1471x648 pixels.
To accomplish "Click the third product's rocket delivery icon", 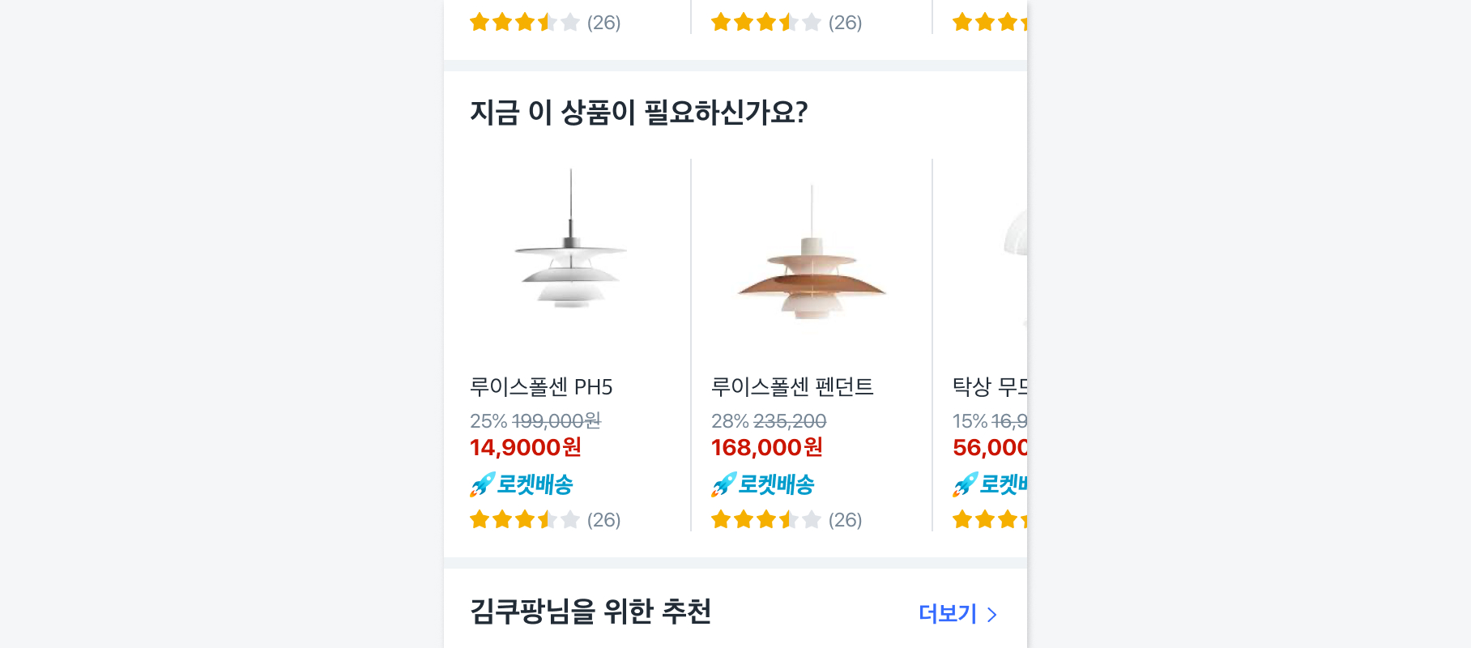I will point(965,484).
